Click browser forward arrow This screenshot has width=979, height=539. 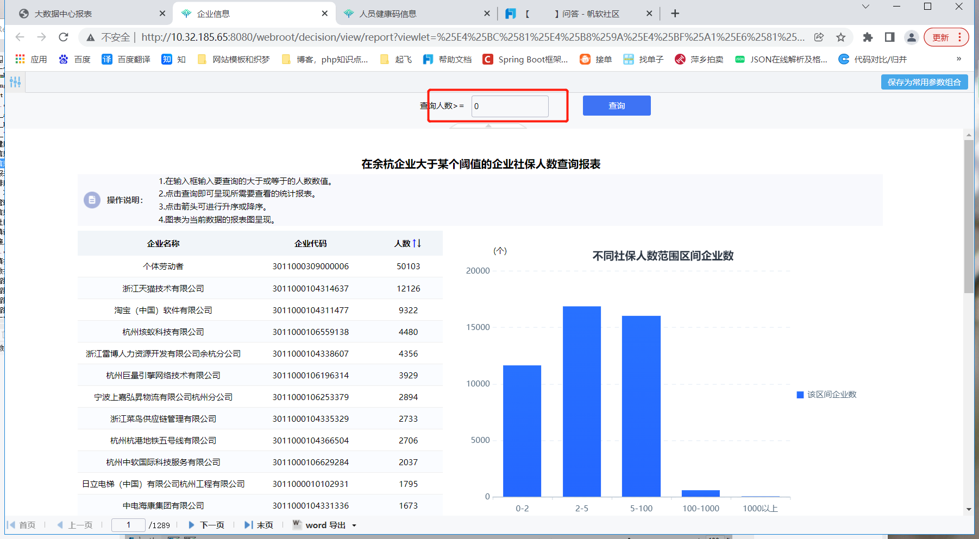(x=42, y=37)
